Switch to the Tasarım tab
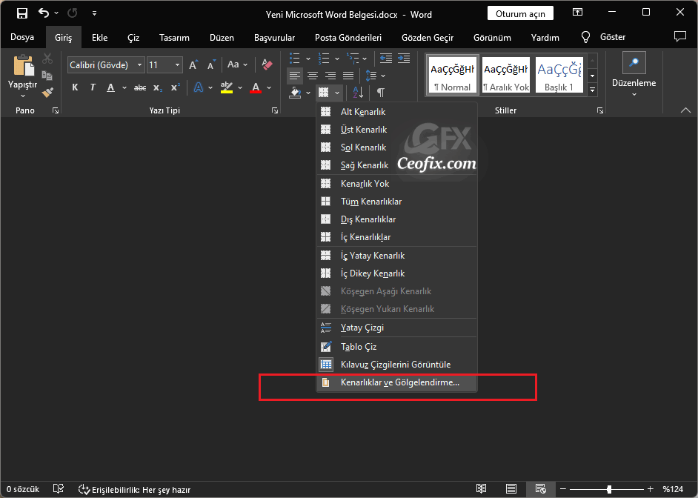This screenshot has width=698, height=498. point(175,37)
